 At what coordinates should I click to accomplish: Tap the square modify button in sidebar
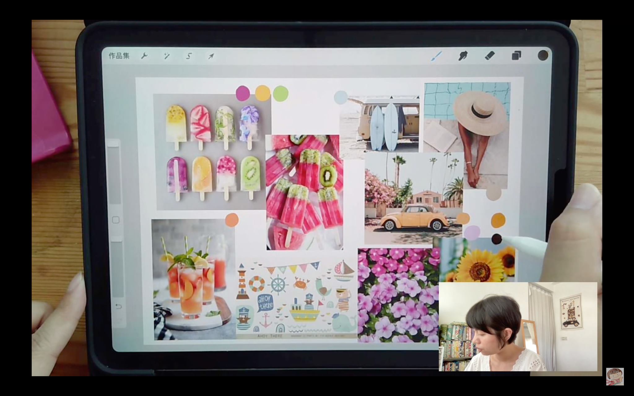tap(116, 220)
